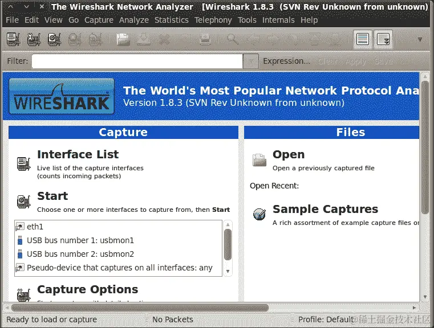Click the greyed find packet magnifier icon
This screenshot has height=328, width=434.
(x=233, y=39)
